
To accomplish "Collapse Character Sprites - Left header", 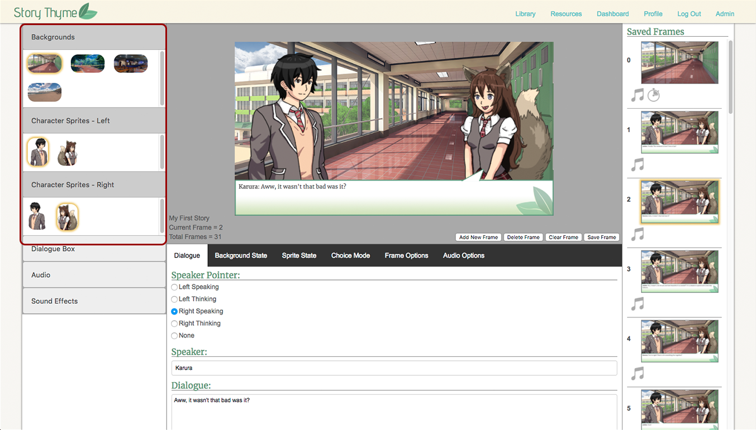I will (x=94, y=120).
